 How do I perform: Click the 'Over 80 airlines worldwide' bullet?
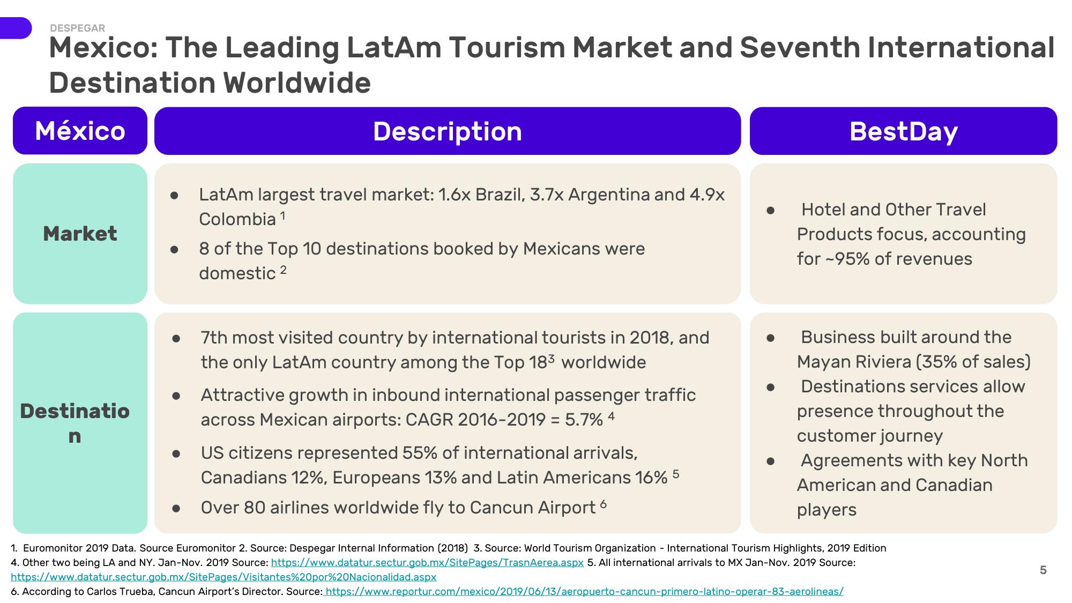404,507
